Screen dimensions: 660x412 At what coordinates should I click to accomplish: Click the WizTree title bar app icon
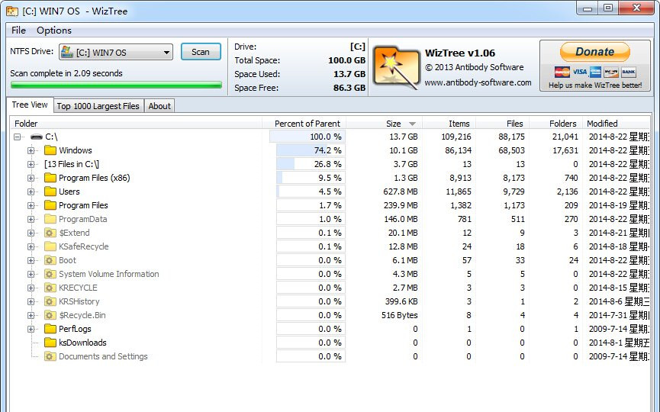click(11, 11)
